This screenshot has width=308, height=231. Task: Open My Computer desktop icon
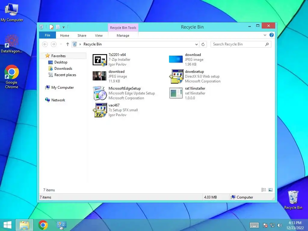click(12, 13)
